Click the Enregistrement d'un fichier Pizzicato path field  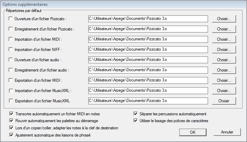(148, 29)
